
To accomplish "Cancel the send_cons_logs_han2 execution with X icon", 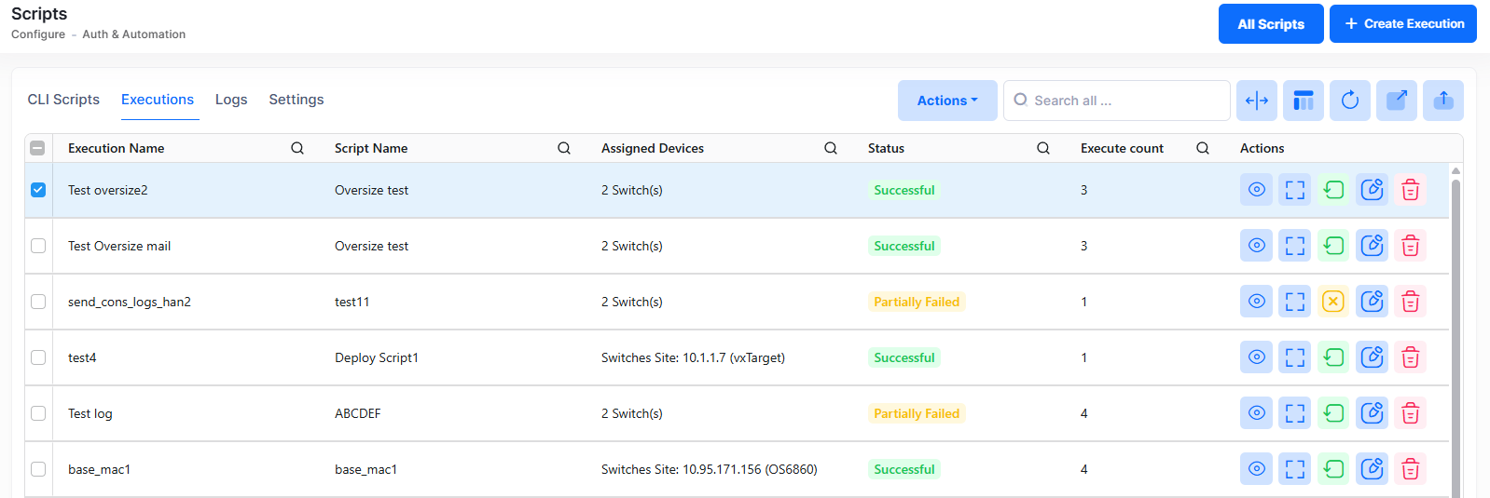I will [x=1333, y=302].
